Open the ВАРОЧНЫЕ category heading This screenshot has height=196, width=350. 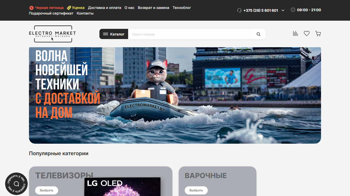(x=206, y=176)
